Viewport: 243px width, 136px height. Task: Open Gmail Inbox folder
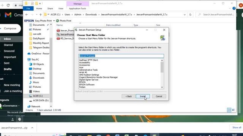[x=7, y=39]
